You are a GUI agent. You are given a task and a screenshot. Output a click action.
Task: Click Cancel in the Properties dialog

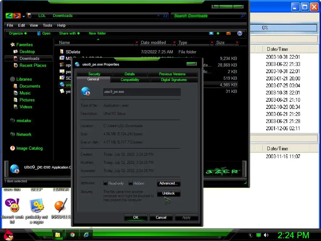pos(161,217)
